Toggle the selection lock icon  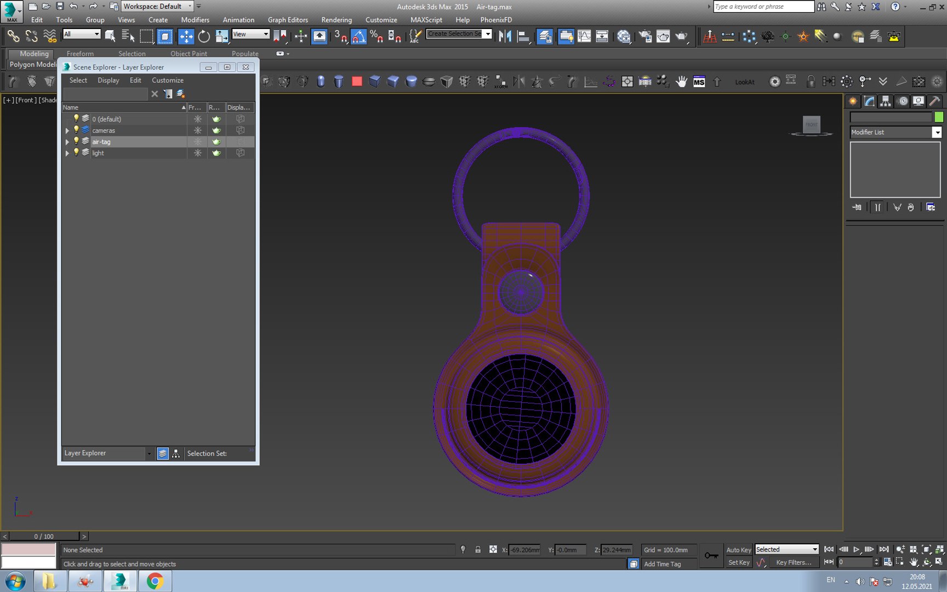point(478,549)
